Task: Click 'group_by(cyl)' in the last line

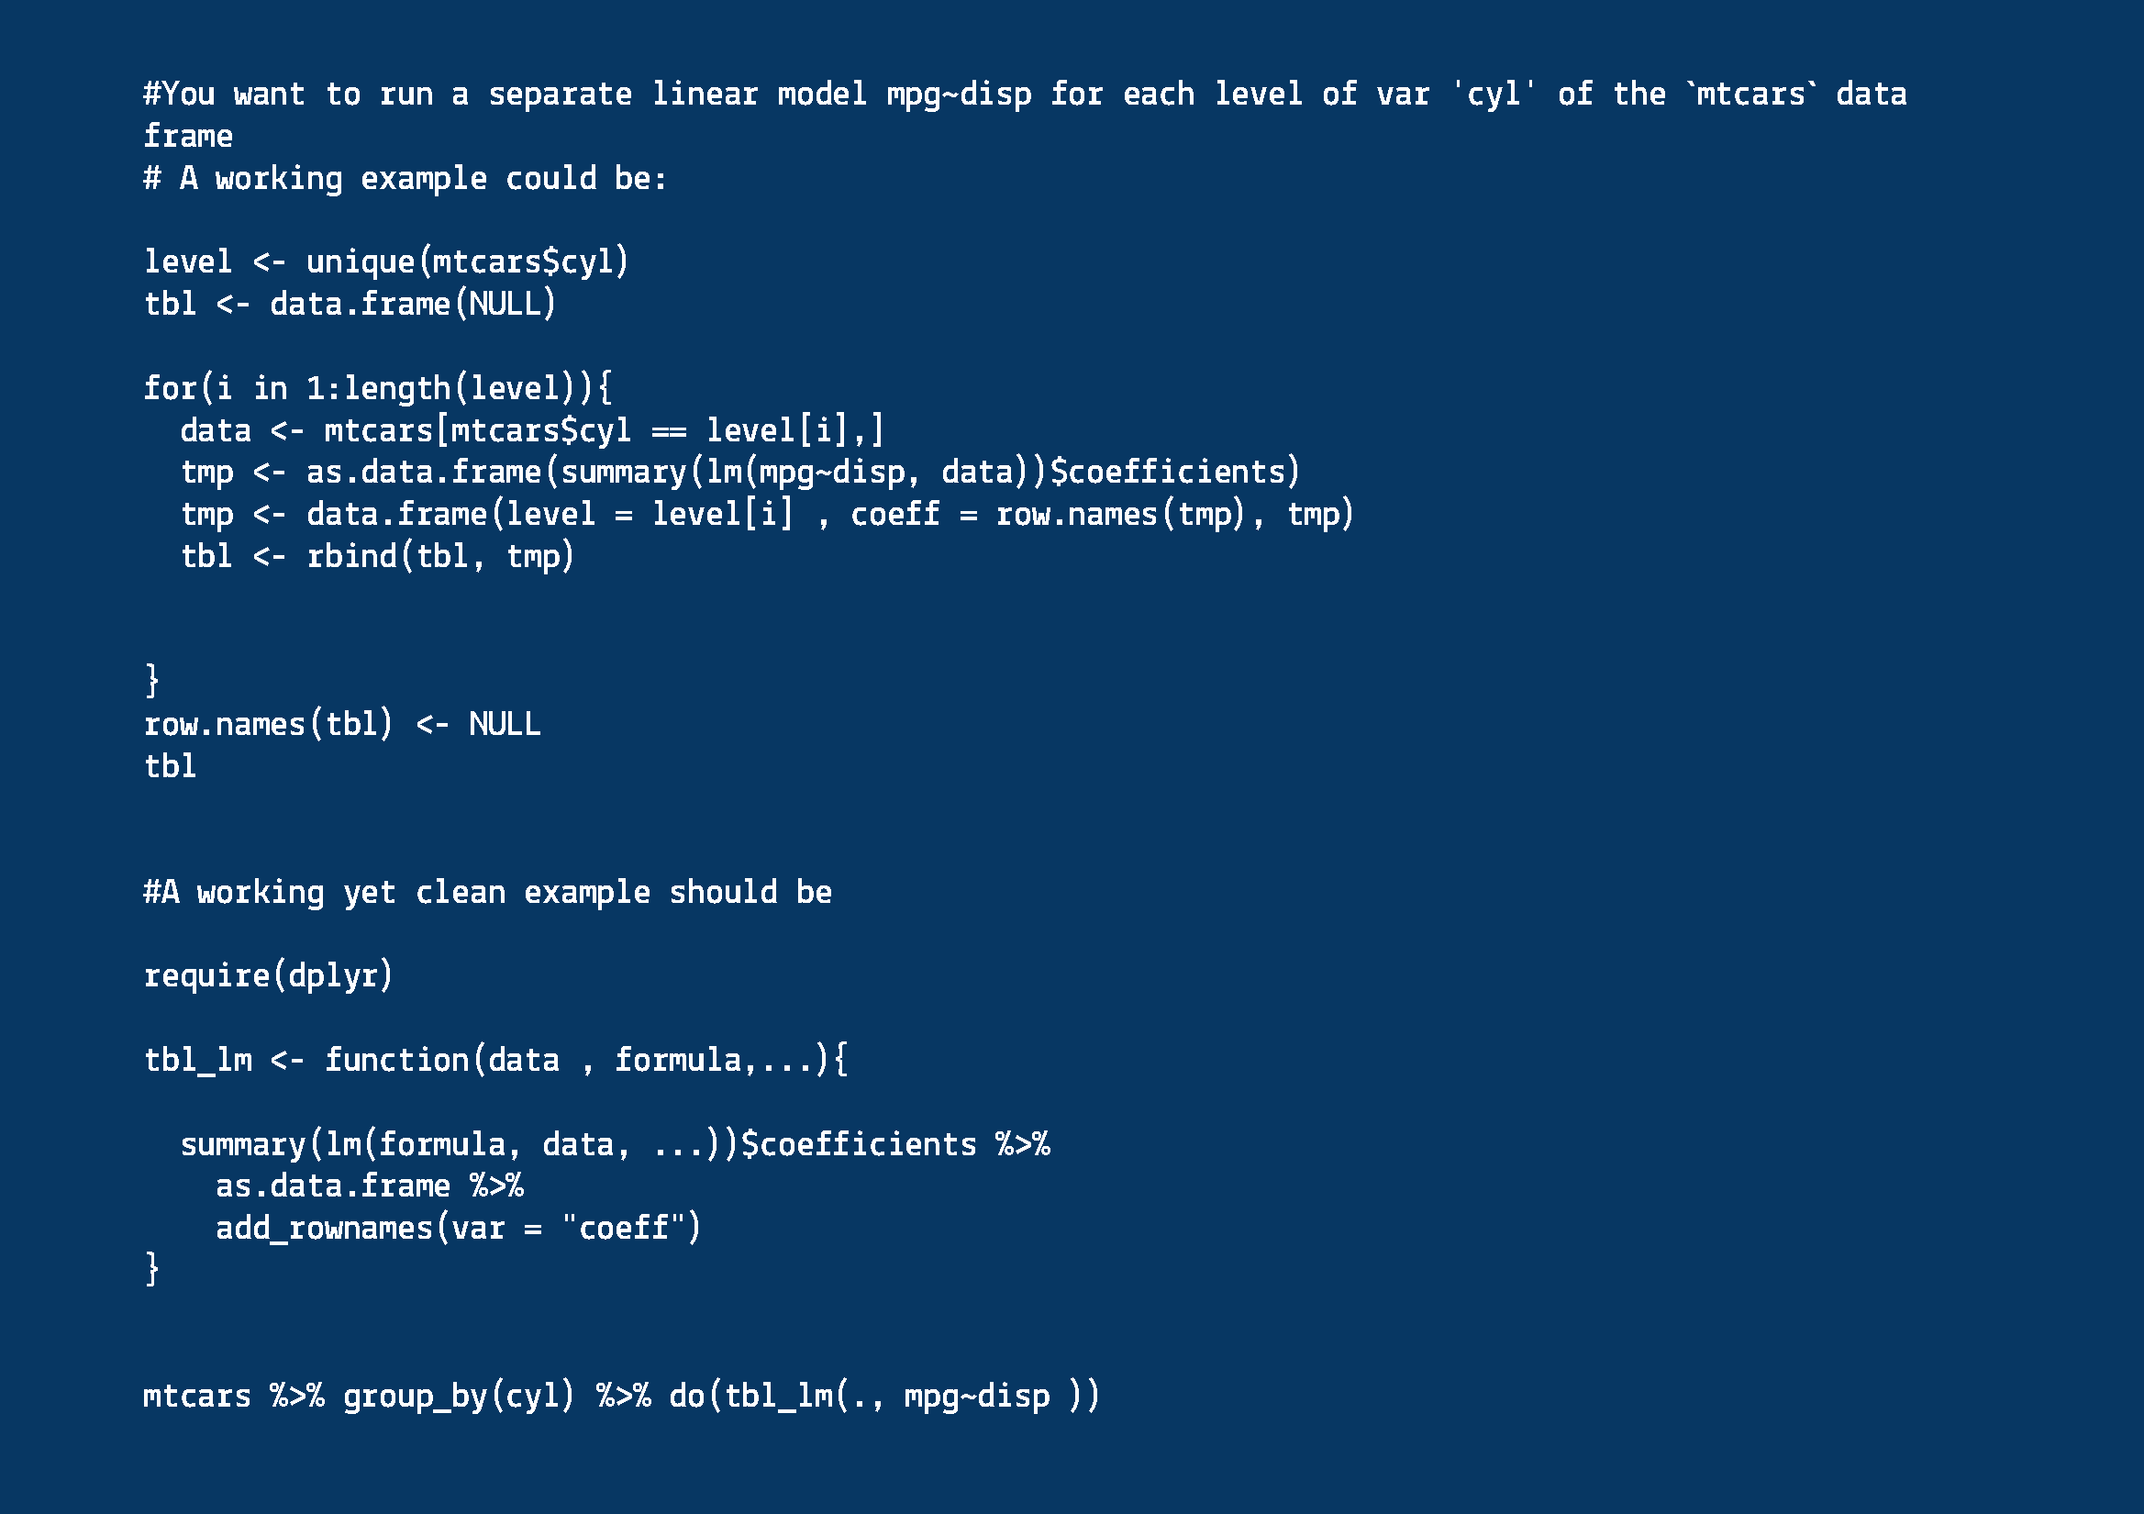Action: click(x=458, y=1396)
